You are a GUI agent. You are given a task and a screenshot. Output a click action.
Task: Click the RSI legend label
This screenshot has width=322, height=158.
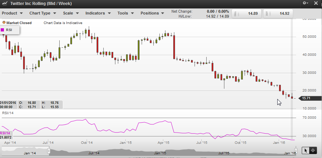(x=9, y=30)
